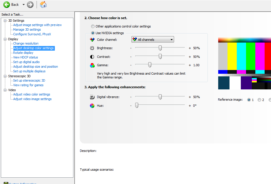Collapse the Stereoscopic 3D tree node
271x184 pixels.
coord(5,76)
